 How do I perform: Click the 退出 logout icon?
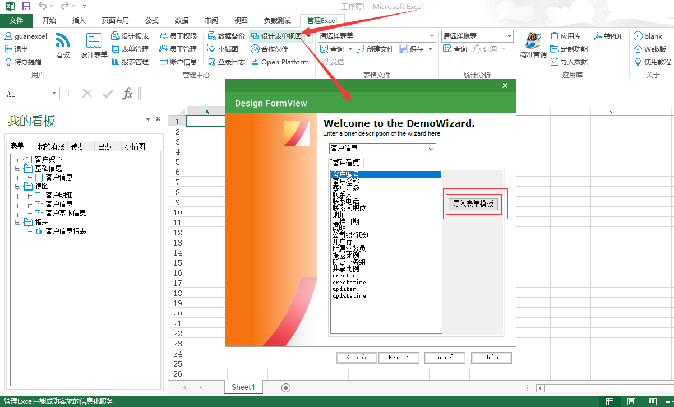(8, 49)
